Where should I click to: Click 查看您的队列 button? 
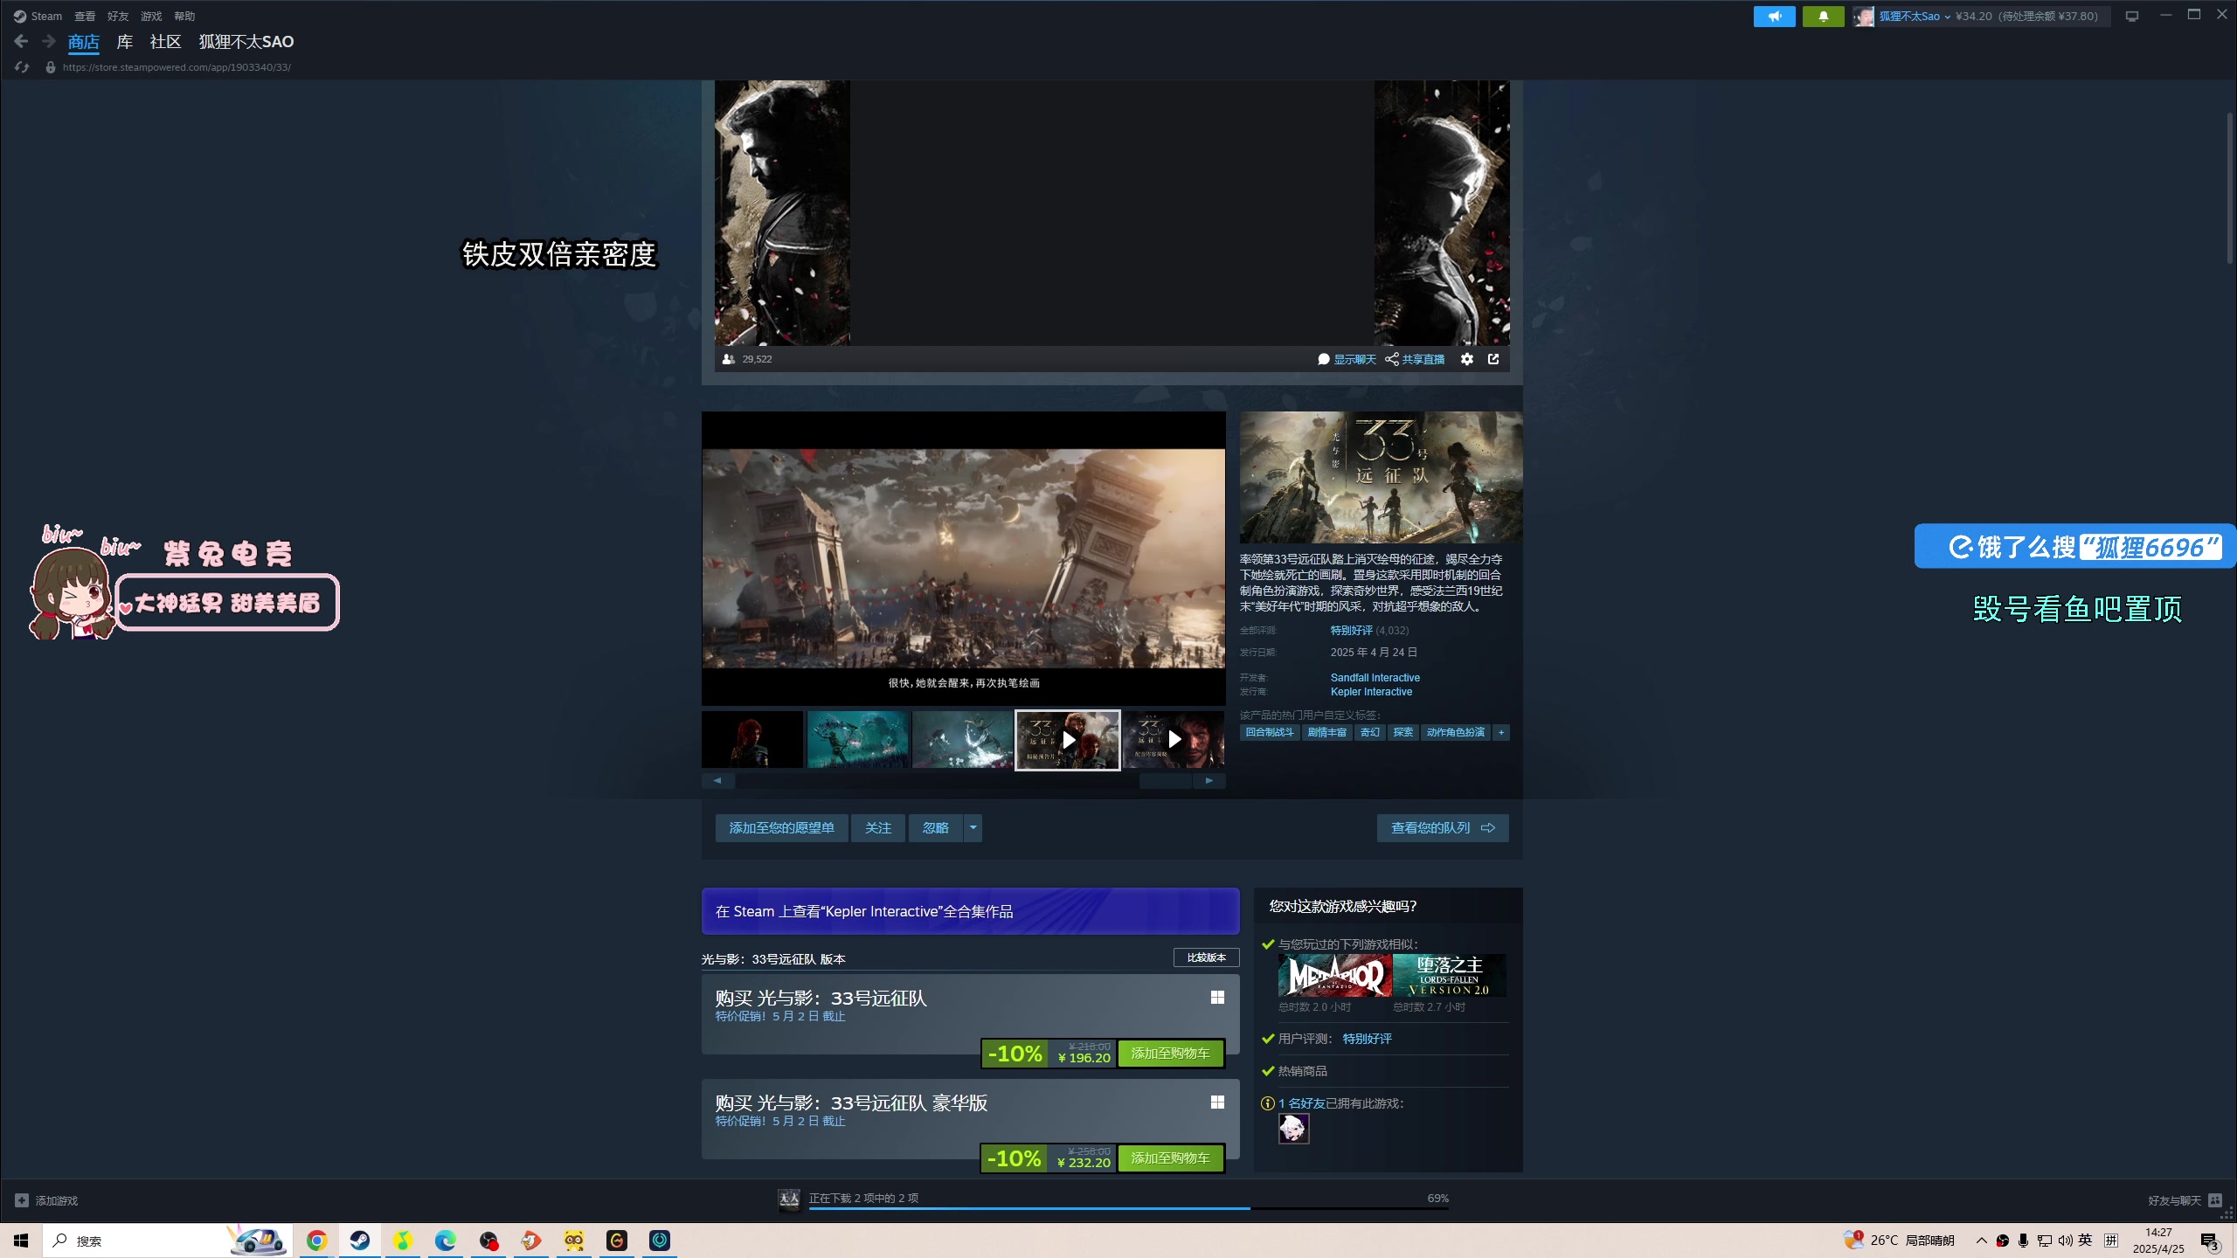click(x=1443, y=827)
